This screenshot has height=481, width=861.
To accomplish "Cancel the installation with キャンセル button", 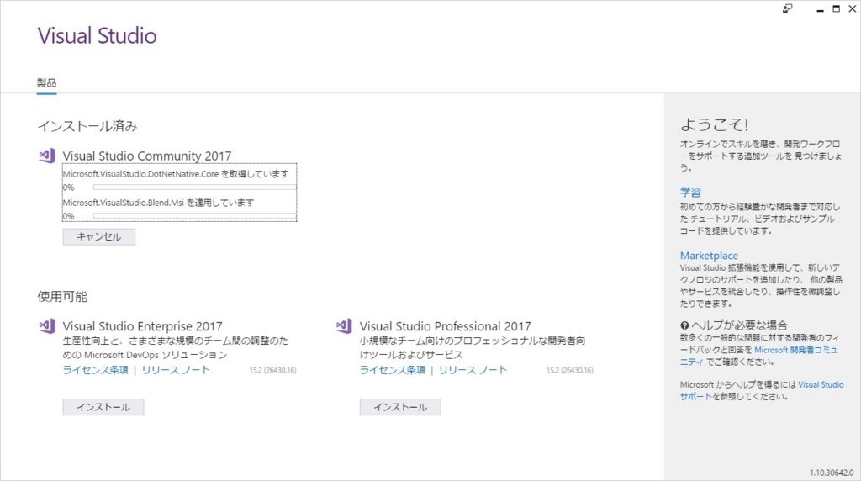I will point(99,236).
